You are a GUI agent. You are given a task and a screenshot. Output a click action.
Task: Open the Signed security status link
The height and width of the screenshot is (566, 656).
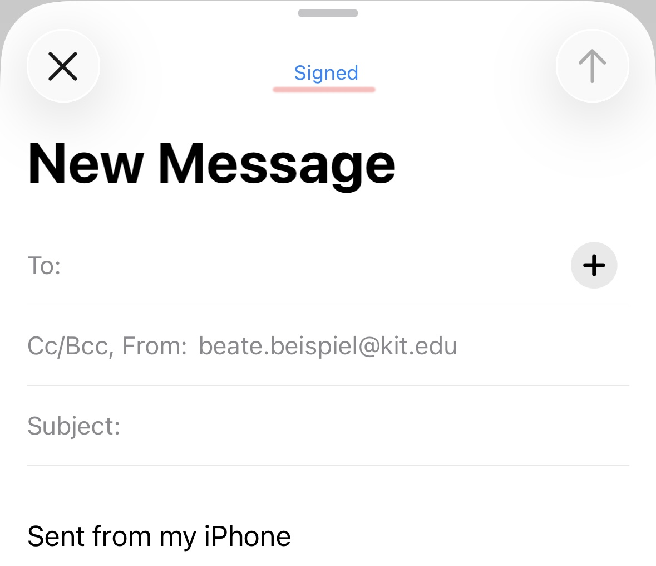[x=326, y=73]
